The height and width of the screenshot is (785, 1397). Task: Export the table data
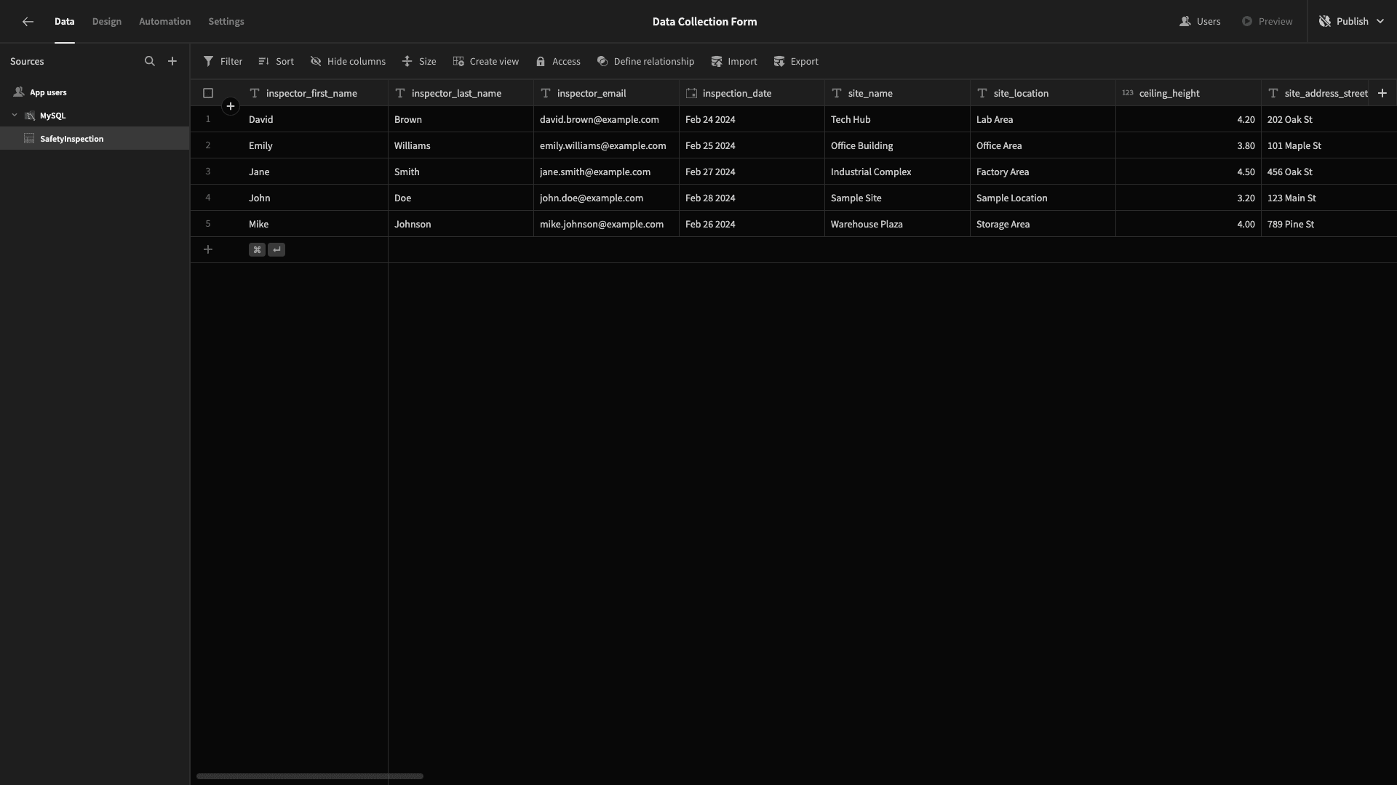pyautogui.click(x=795, y=62)
